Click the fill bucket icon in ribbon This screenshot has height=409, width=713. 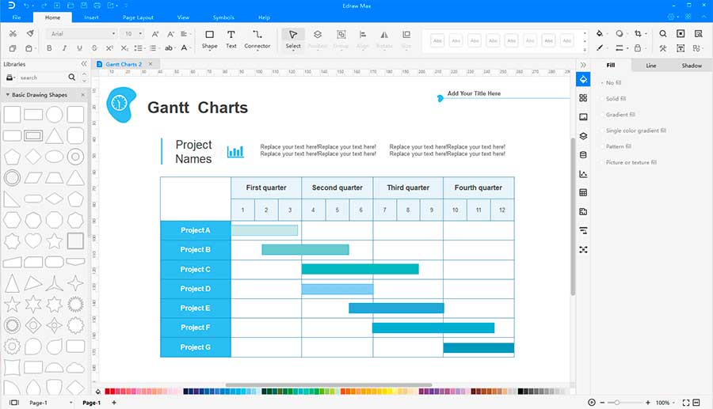(599, 34)
